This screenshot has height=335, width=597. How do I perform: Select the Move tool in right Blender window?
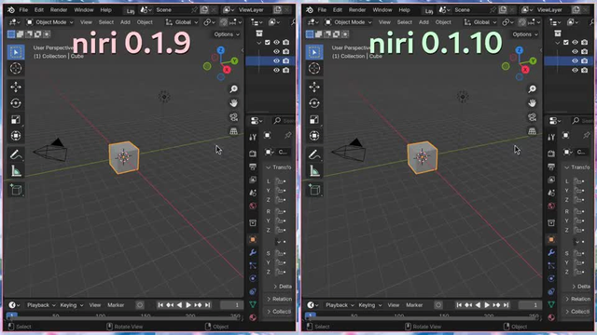pos(314,87)
